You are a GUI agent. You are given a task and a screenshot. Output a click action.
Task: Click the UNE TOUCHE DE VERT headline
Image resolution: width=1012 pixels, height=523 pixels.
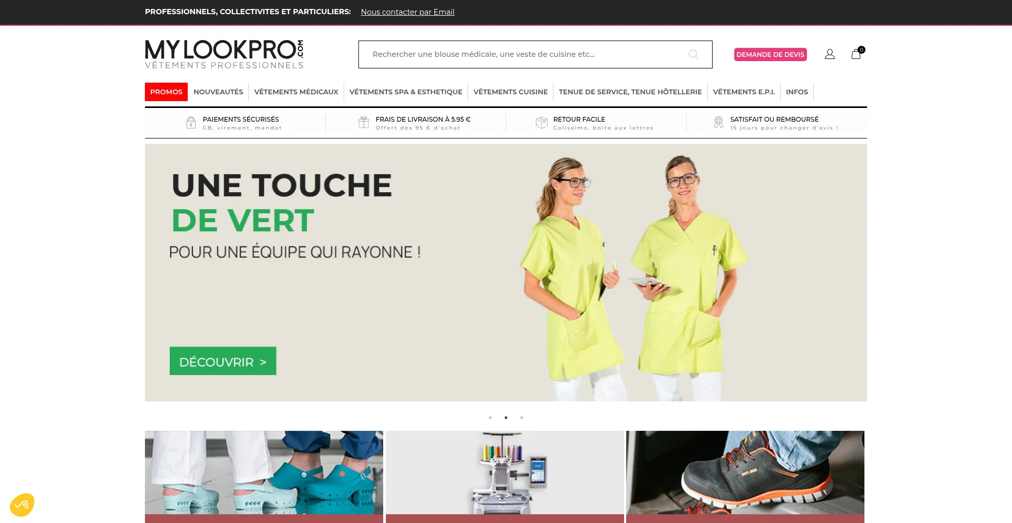pyautogui.click(x=282, y=202)
